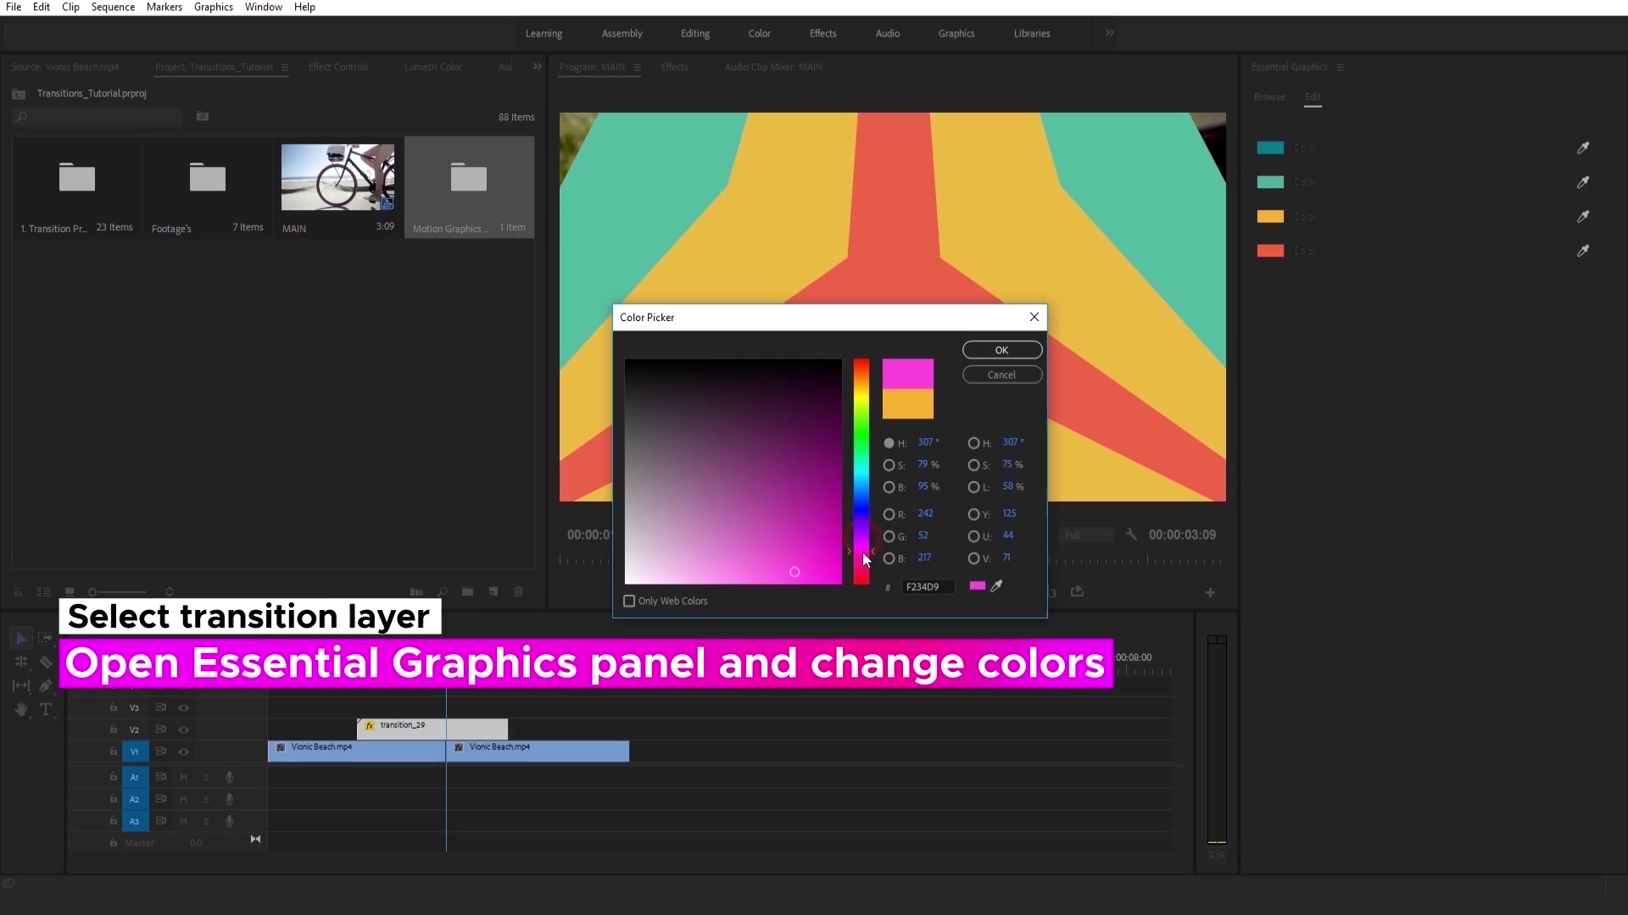Open the Program monitor wrench settings
Screen dimensions: 1628x915
(1130, 535)
